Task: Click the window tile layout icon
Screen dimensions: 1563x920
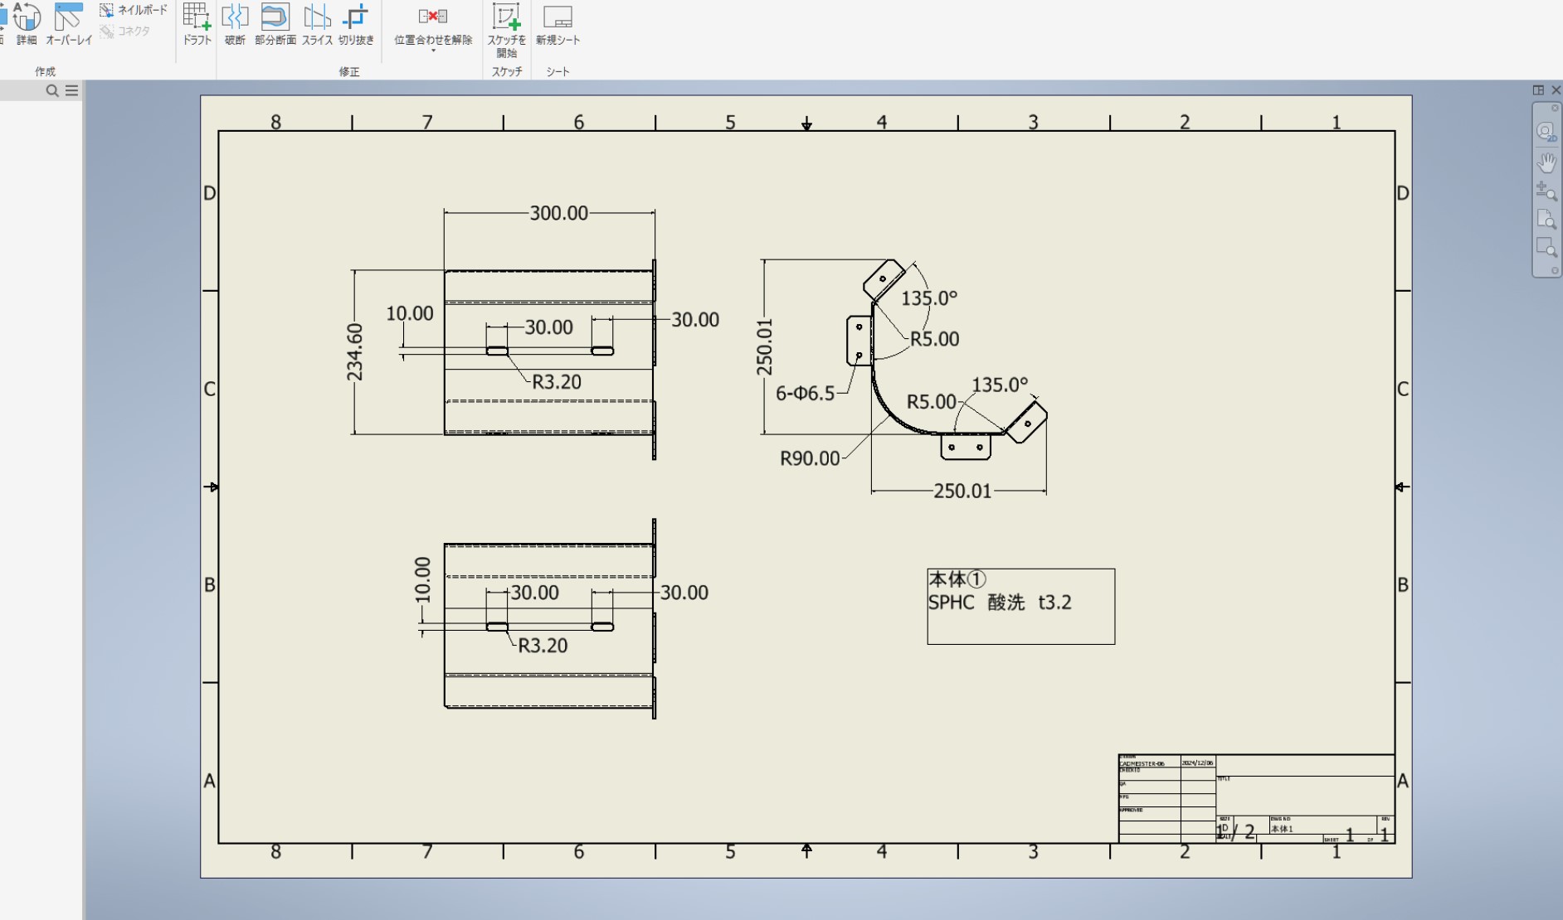Action: click(x=1538, y=90)
